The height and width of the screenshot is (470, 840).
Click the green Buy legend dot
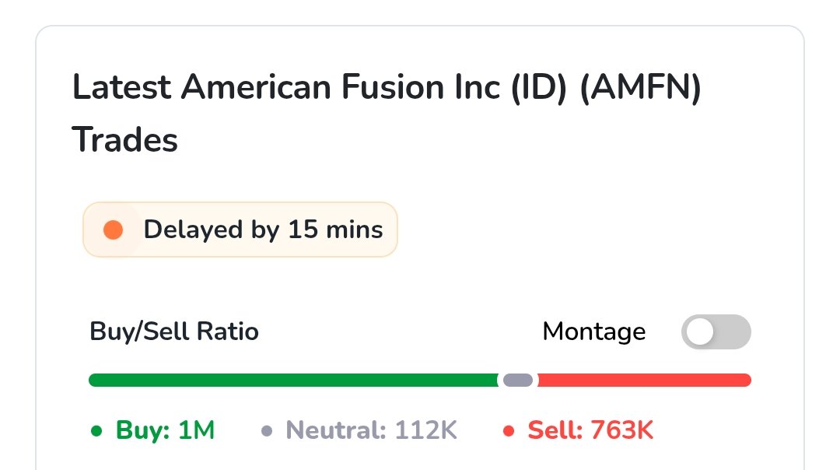(96, 431)
